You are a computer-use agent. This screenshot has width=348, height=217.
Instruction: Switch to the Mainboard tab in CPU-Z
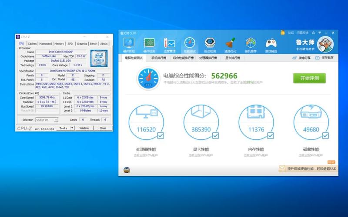46,44
